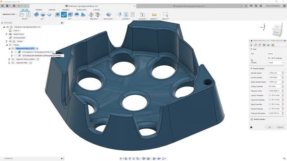This screenshot has height=161, width=287.
Task: Open the Passes tab icon in Steep and Shallow dialog
Action: point(264,45)
